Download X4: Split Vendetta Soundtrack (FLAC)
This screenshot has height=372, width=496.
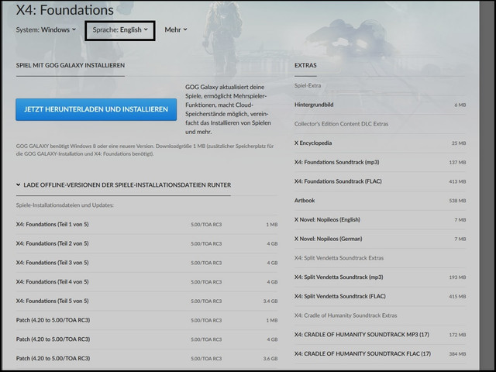(380, 296)
